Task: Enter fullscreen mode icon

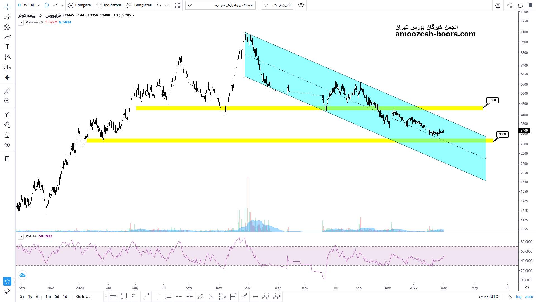Action: pyautogui.click(x=177, y=5)
